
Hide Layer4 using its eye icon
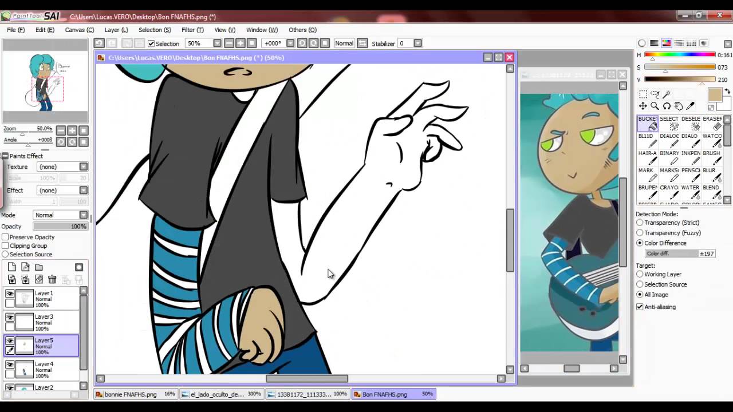click(10, 365)
